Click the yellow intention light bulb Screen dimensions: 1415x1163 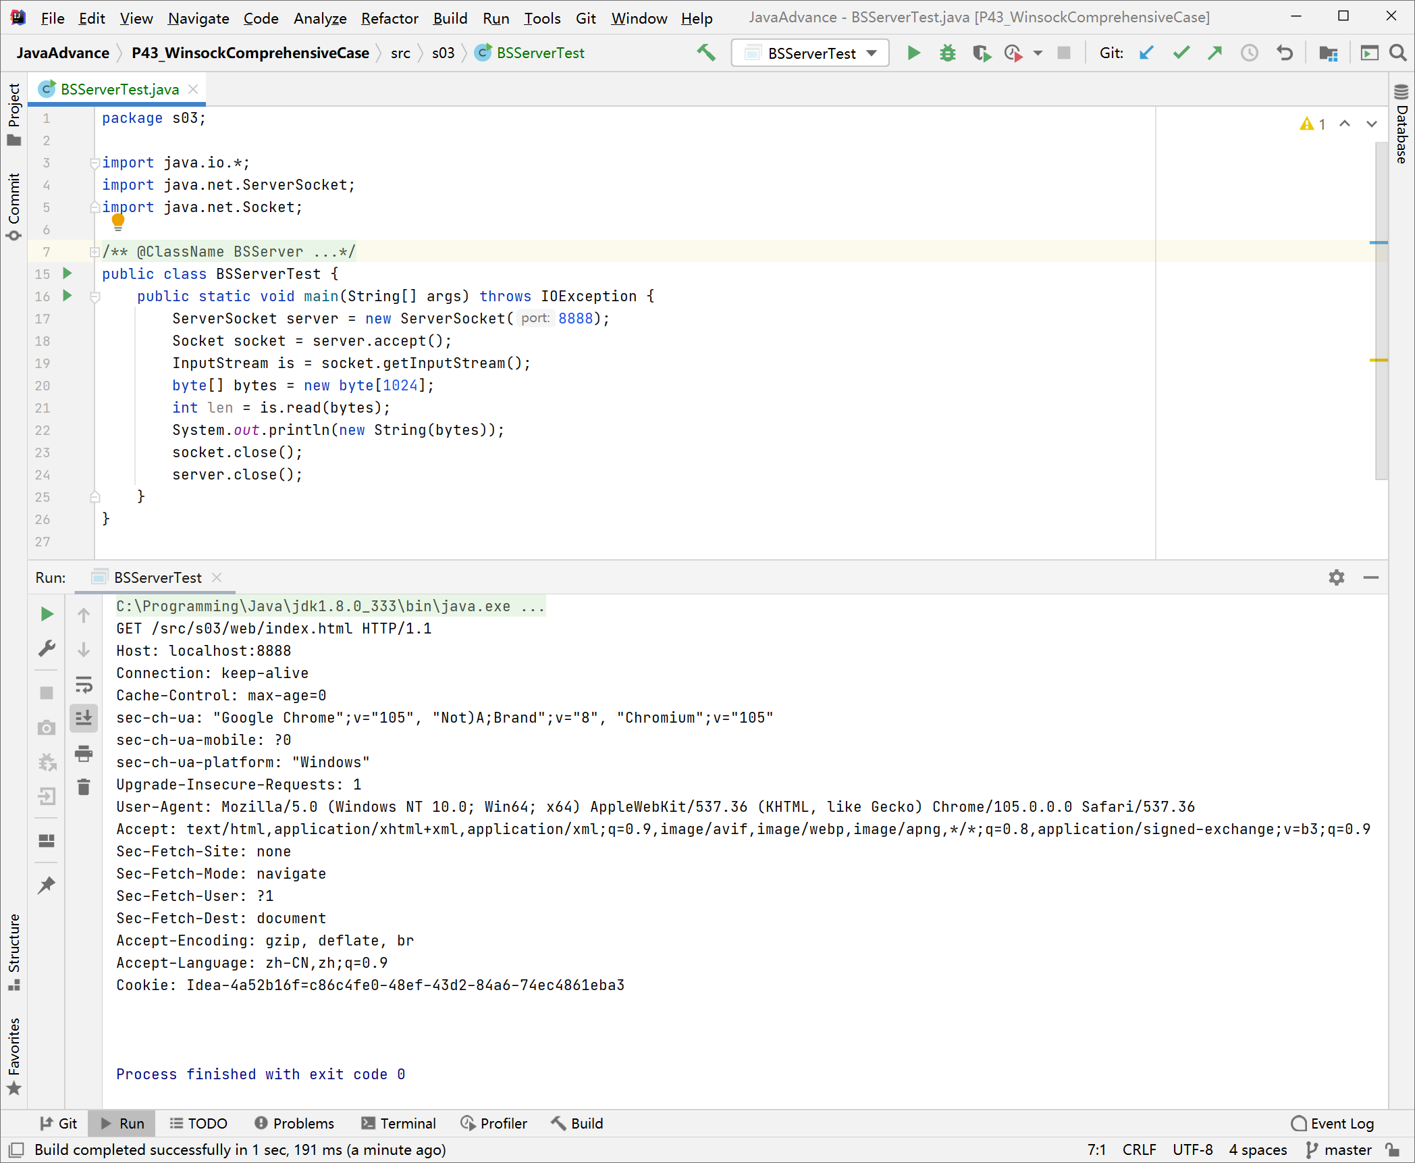(118, 222)
